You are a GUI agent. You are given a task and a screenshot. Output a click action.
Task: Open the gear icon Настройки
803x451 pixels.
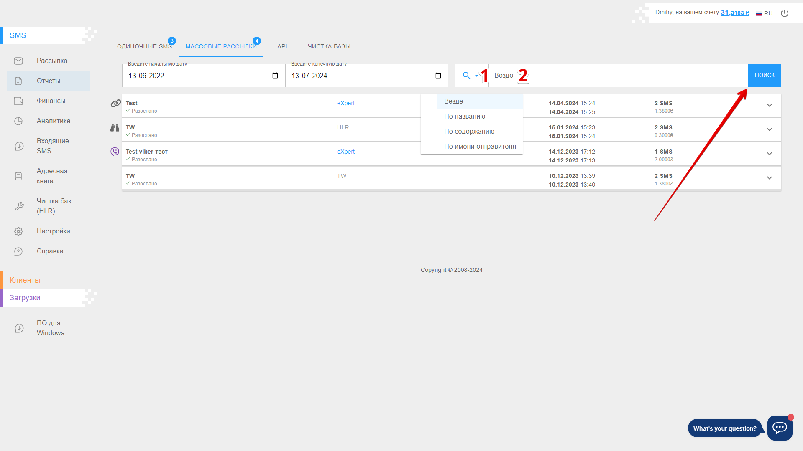[x=18, y=231]
